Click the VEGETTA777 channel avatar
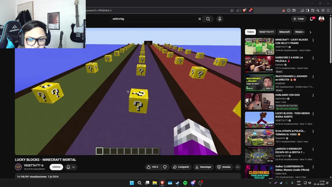The image size is (332, 187). (18, 167)
